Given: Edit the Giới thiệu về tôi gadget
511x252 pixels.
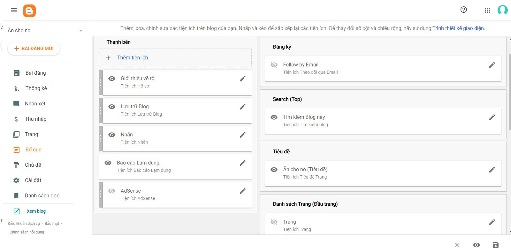Looking at the screenshot, I should 243,79.
